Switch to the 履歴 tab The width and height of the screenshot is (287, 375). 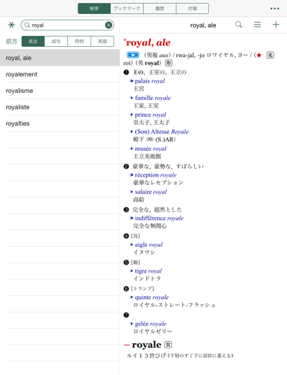pos(160,9)
